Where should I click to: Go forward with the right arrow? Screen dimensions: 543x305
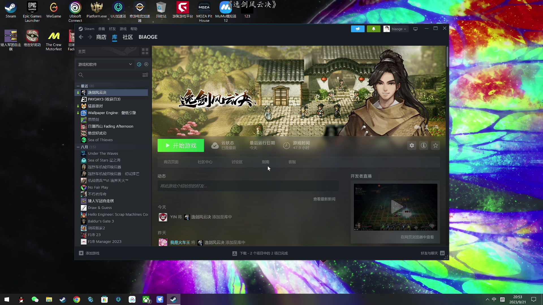90,37
